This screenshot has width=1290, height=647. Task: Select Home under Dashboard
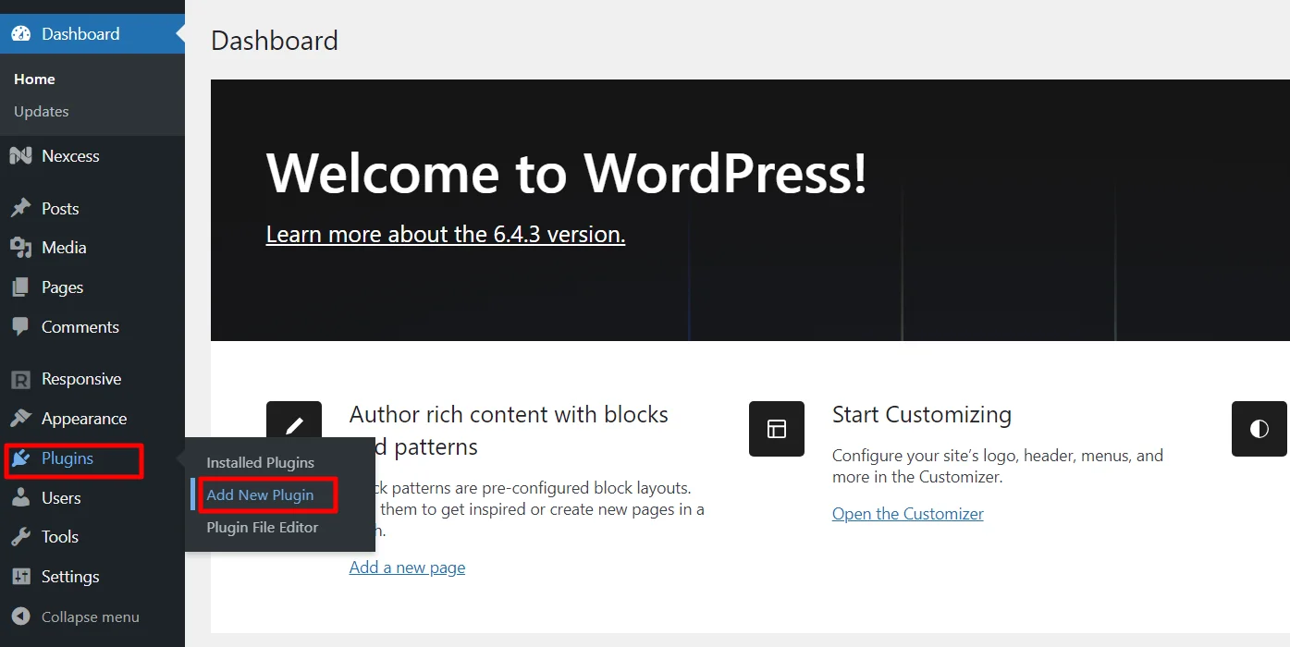pos(34,79)
